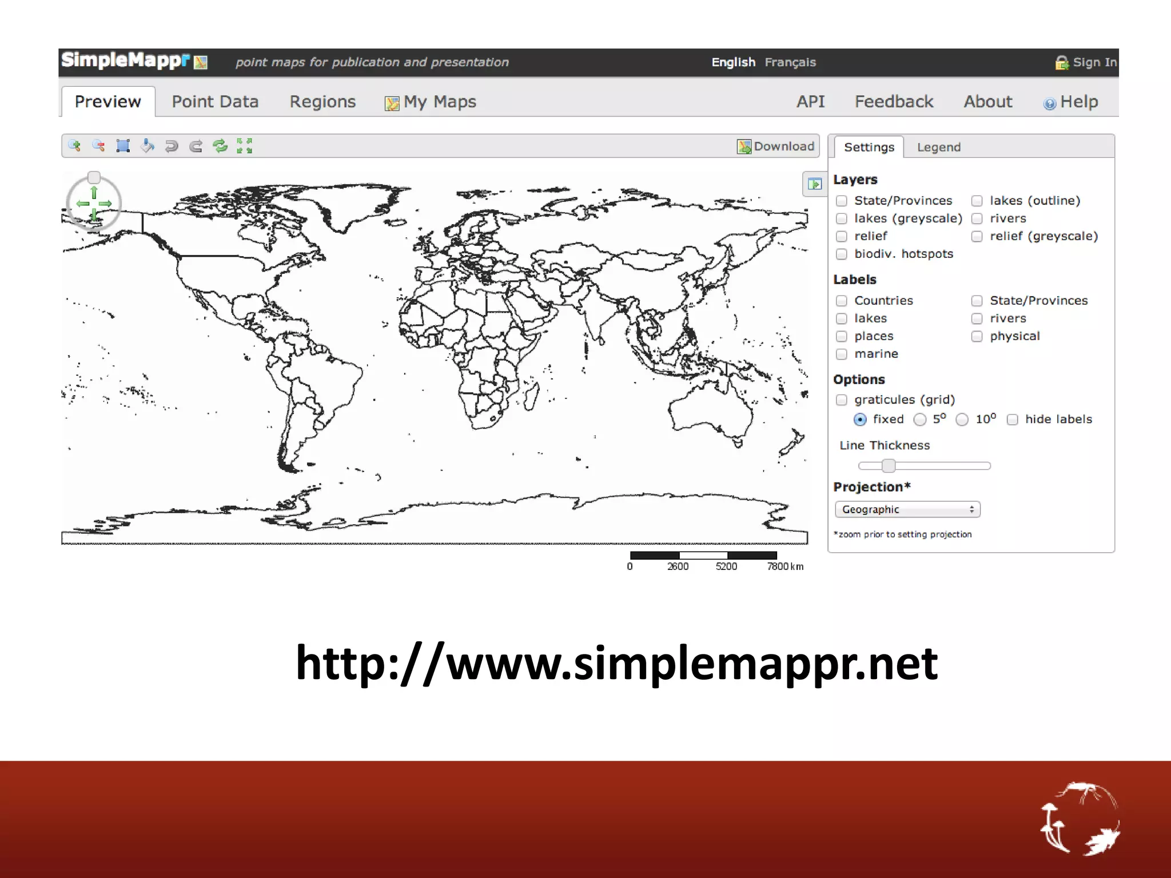Enable relief (greyscale) layer checkbox

tap(977, 236)
